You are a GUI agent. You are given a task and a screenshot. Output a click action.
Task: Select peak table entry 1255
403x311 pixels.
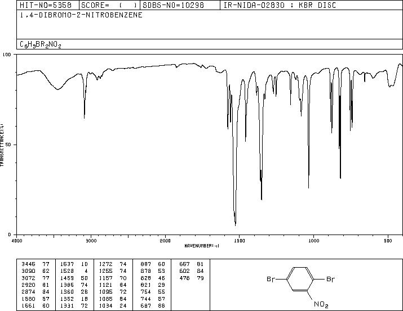click(105, 271)
